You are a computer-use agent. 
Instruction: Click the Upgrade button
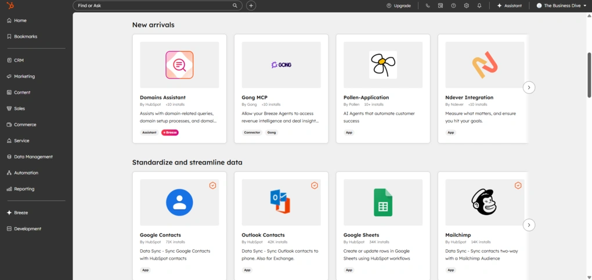[x=399, y=6]
